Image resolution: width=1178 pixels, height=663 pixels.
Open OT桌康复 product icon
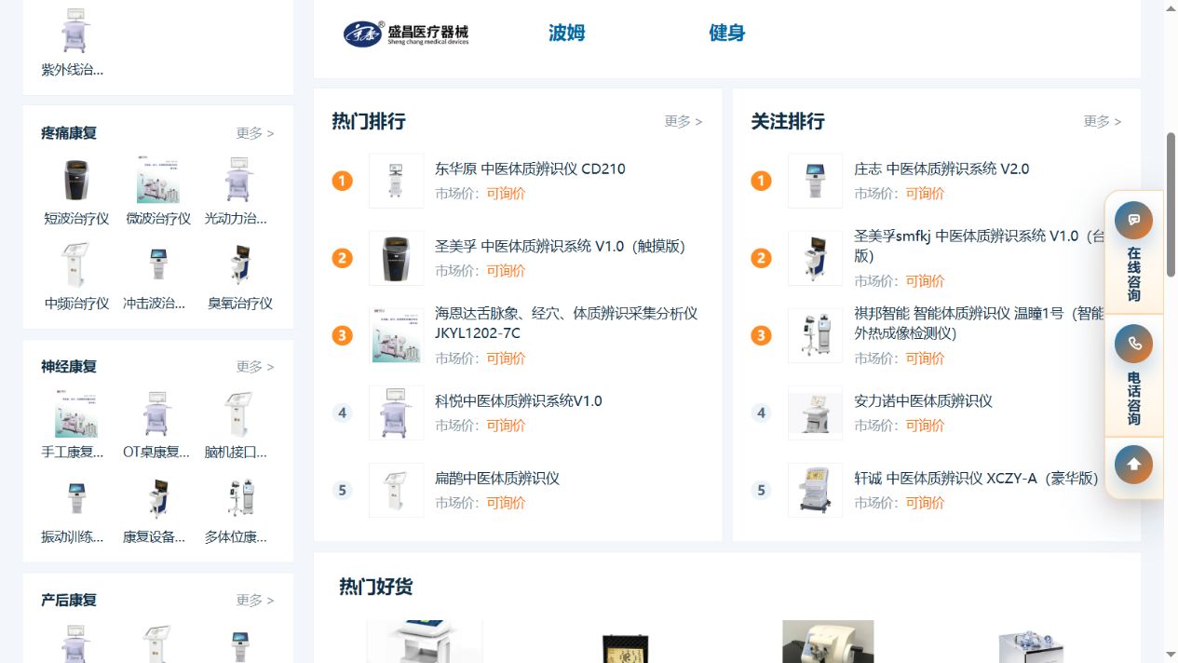[158, 414]
